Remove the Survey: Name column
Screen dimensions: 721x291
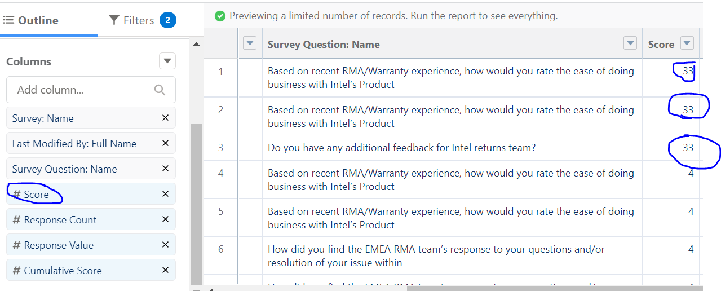pyautogui.click(x=165, y=118)
